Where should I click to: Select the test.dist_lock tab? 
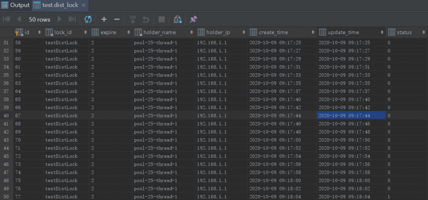60,5
